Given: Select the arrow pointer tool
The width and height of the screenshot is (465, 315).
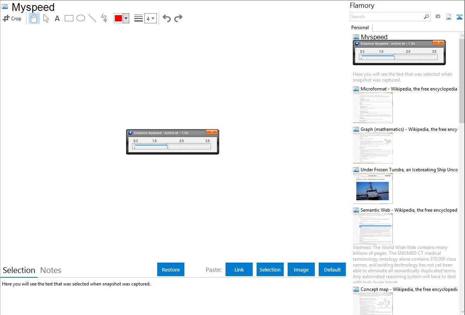Looking at the screenshot, I should click(46, 18).
